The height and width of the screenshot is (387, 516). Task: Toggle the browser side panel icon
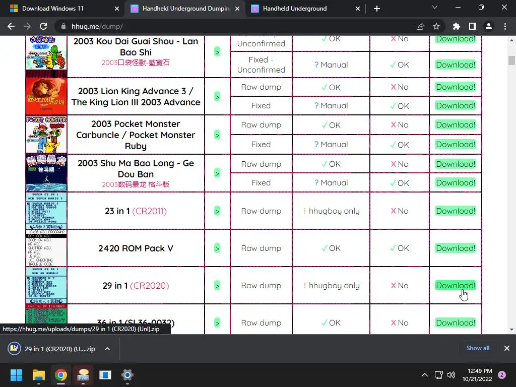point(473,26)
